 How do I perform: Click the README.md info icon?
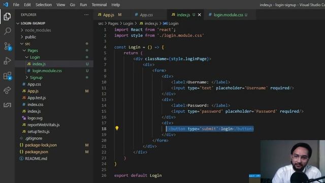(x=21, y=159)
